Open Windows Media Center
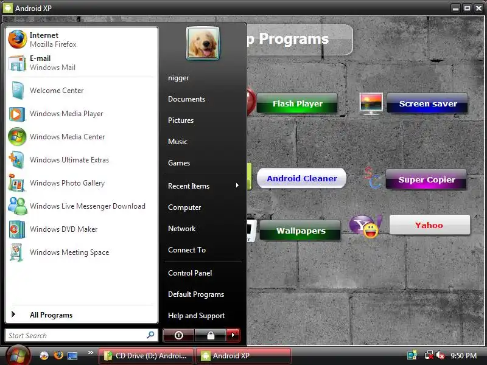Viewport: 487px width, 365px height. point(82,136)
